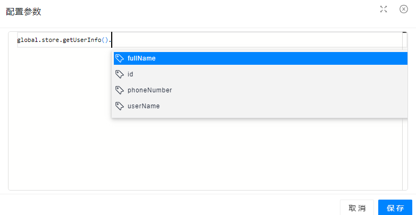Close the 配置参数 dialog
Image resolution: width=416 pixels, height=215 pixels.
(x=404, y=9)
